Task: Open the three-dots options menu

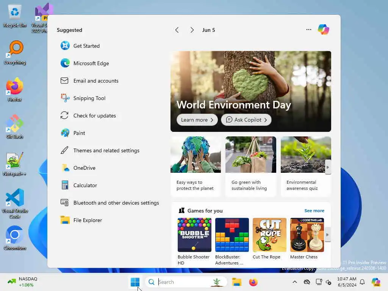Action: coord(308,30)
